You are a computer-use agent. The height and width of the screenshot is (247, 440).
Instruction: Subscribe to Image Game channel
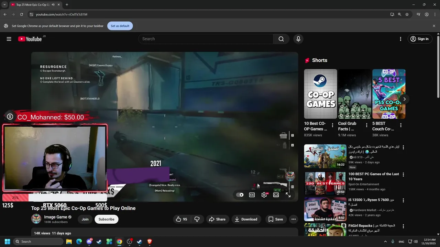(107, 219)
